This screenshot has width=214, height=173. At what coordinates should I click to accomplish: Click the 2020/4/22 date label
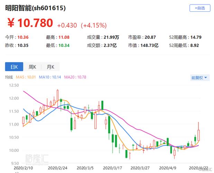click(198, 168)
